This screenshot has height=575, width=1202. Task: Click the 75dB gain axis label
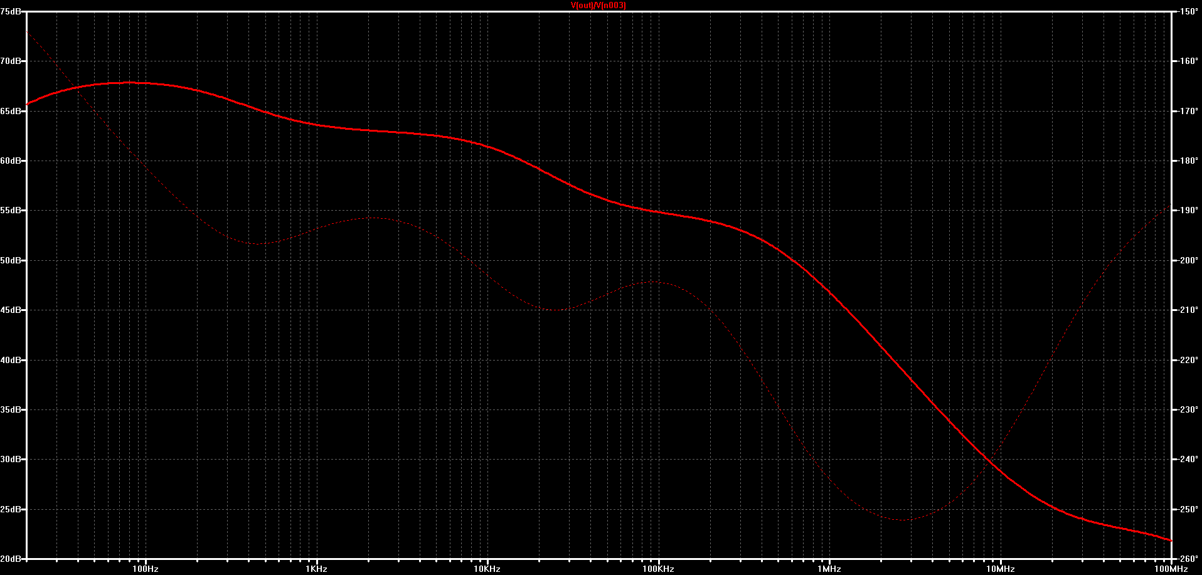[x=11, y=11]
